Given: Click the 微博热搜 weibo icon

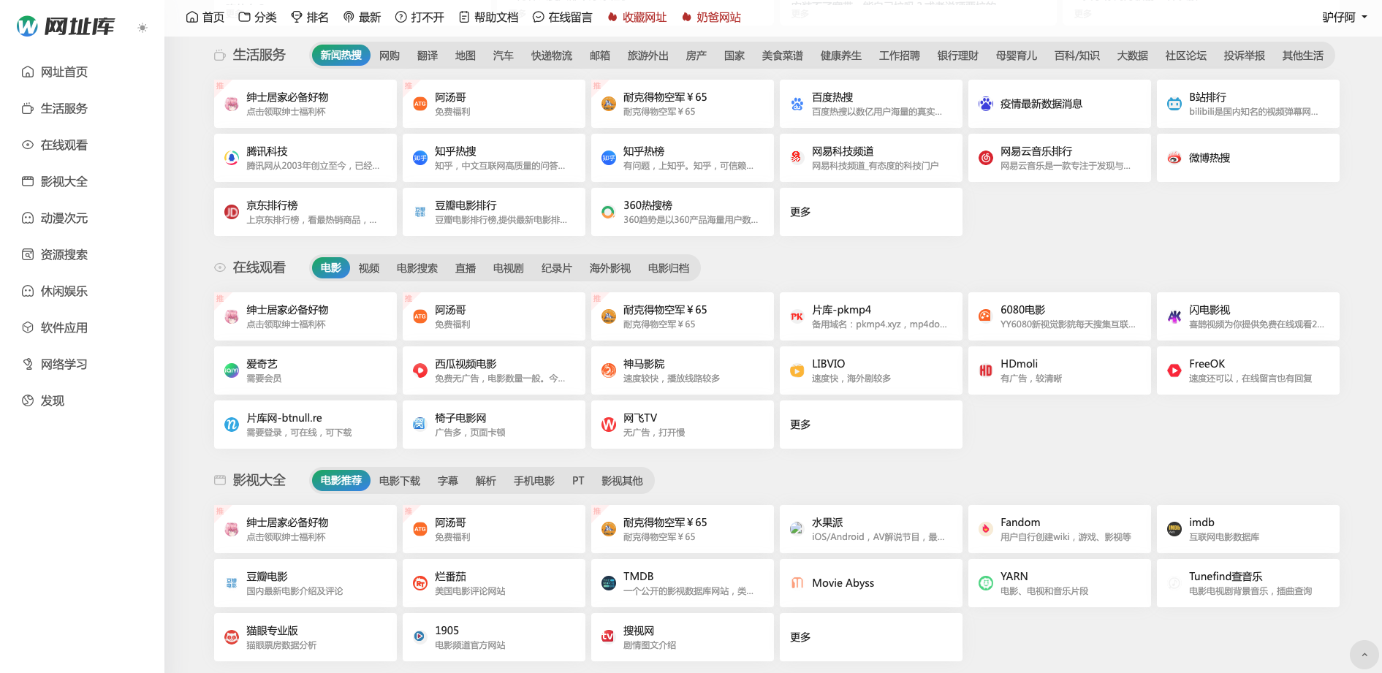Looking at the screenshot, I should [1174, 158].
